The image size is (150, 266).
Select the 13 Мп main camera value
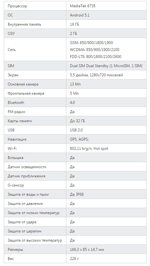point(75,84)
